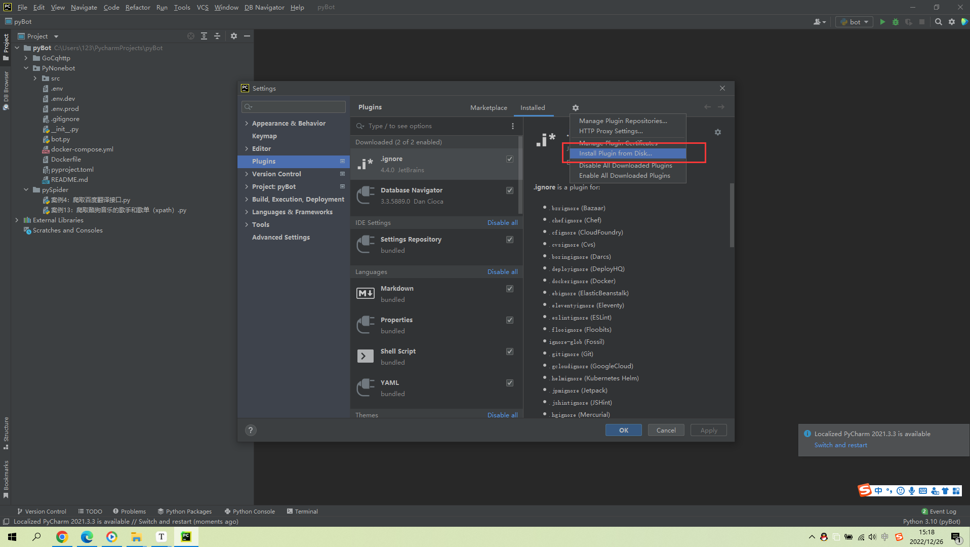Collapse the PyNonebot folder
Screen dimensions: 970x547
coord(26,68)
